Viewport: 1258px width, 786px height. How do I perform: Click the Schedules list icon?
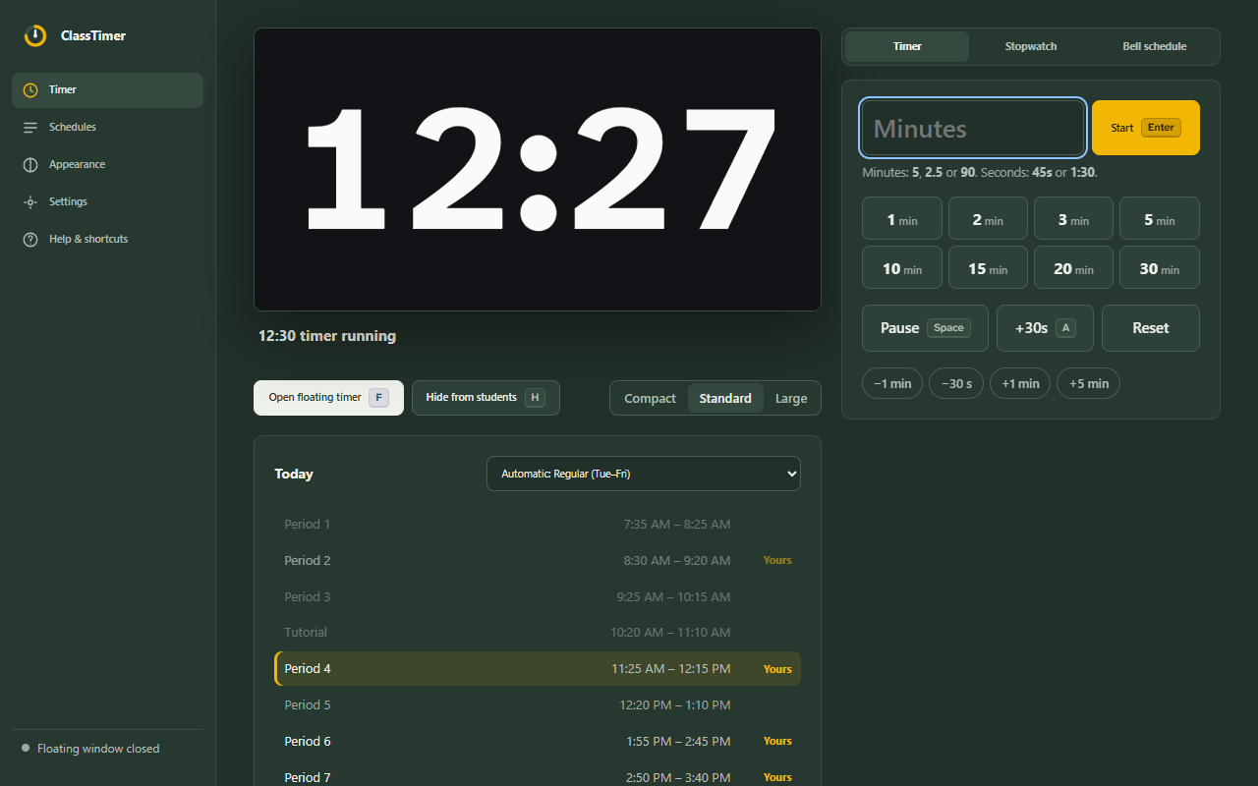[x=30, y=128]
